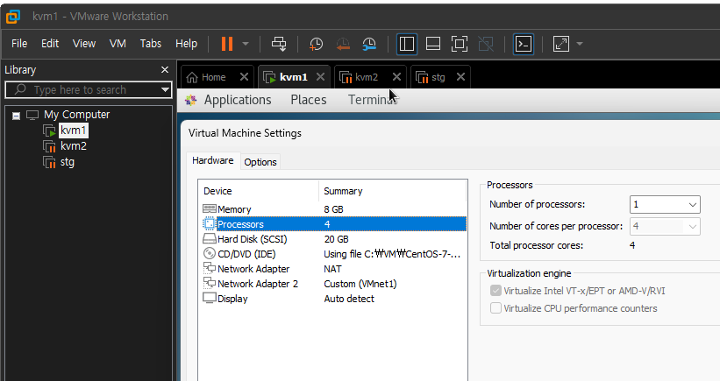
Task: Suspend the VM with the pause button
Action: pos(227,44)
